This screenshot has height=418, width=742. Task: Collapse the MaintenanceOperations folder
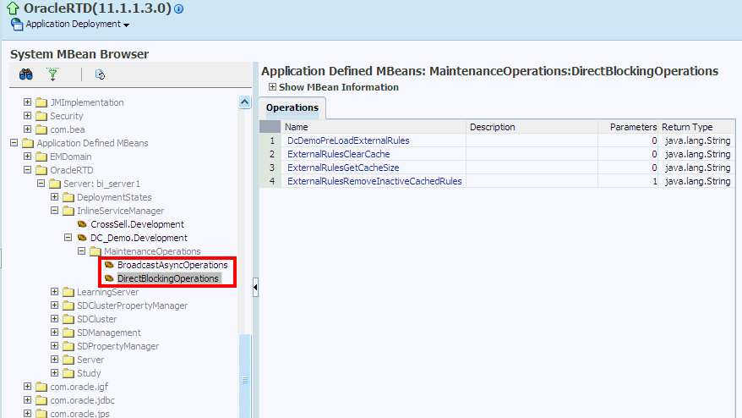click(81, 250)
